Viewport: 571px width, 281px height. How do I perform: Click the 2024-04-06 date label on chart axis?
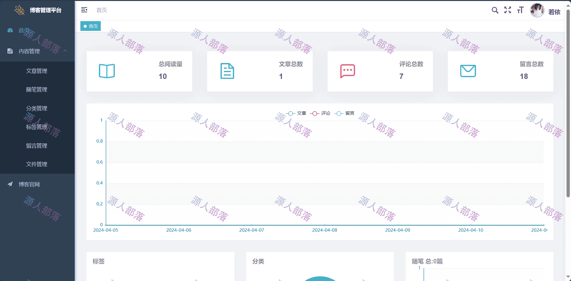(179, 230)
